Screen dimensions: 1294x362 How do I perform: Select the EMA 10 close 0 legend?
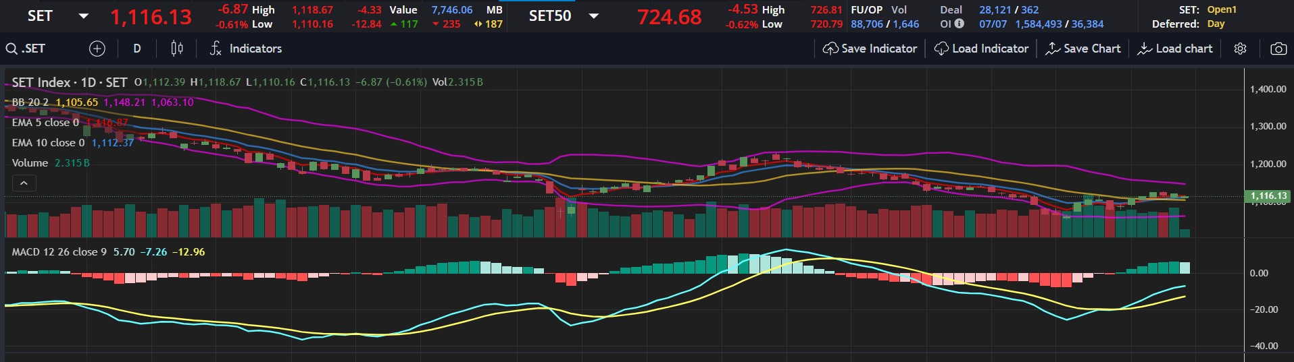click(48, 143)
